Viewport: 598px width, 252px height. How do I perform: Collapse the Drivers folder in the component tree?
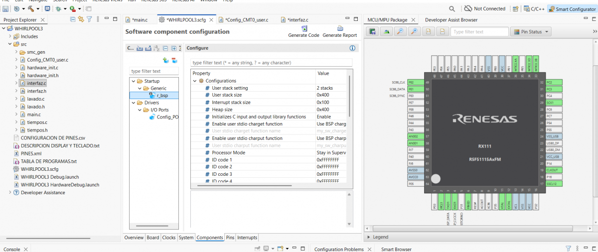click(133, 103)
